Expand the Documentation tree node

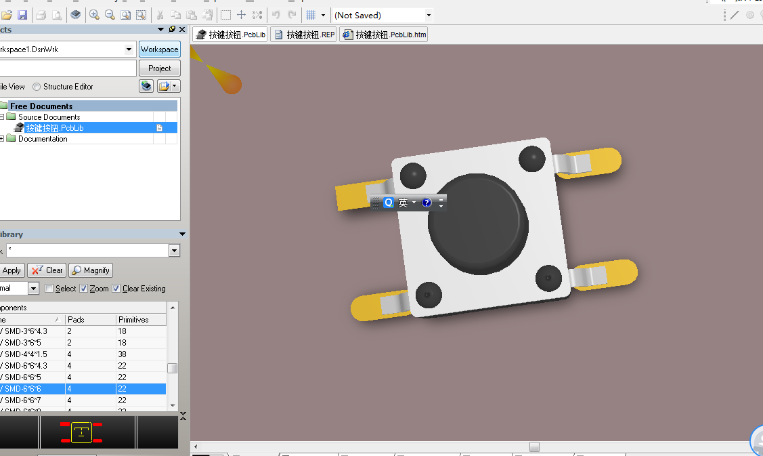click(2, 138)
